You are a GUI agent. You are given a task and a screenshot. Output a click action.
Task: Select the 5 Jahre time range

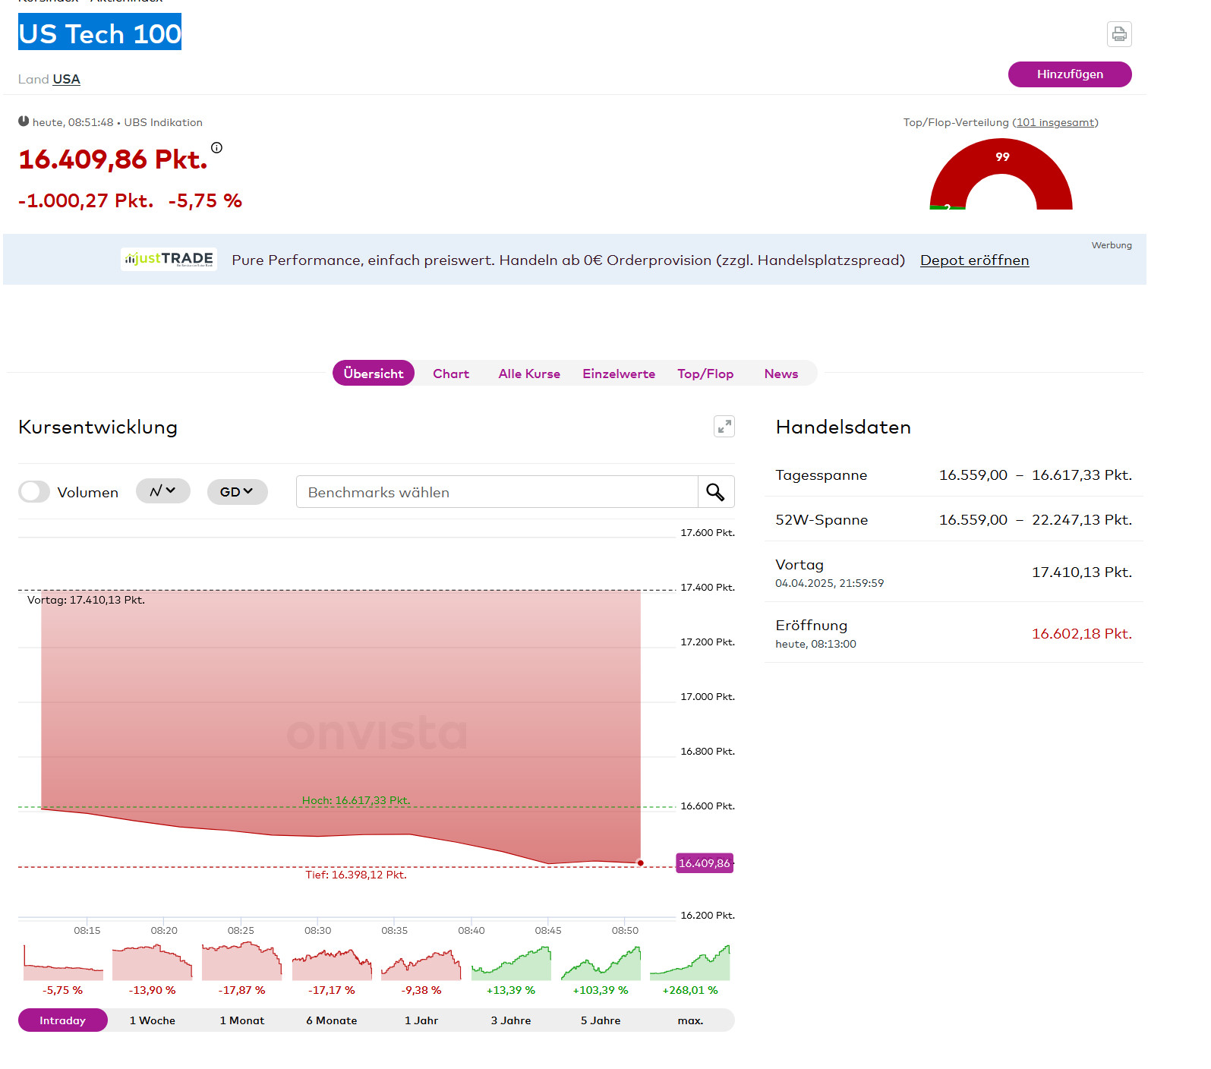tap(601, 1020)
